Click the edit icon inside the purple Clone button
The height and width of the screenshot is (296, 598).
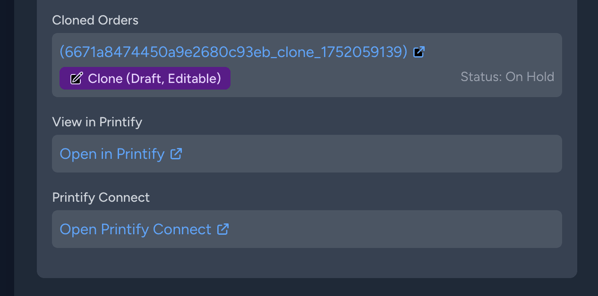tap(76, 78)
